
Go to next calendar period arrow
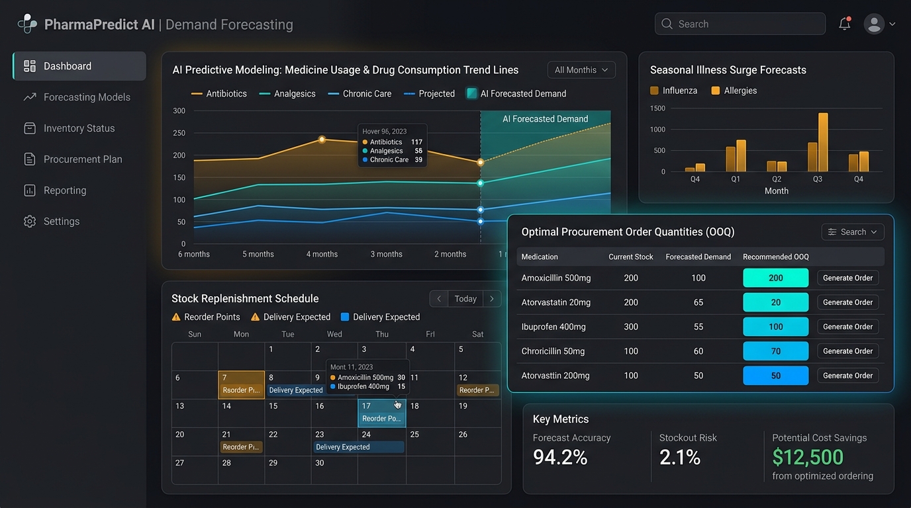[492, 299]
